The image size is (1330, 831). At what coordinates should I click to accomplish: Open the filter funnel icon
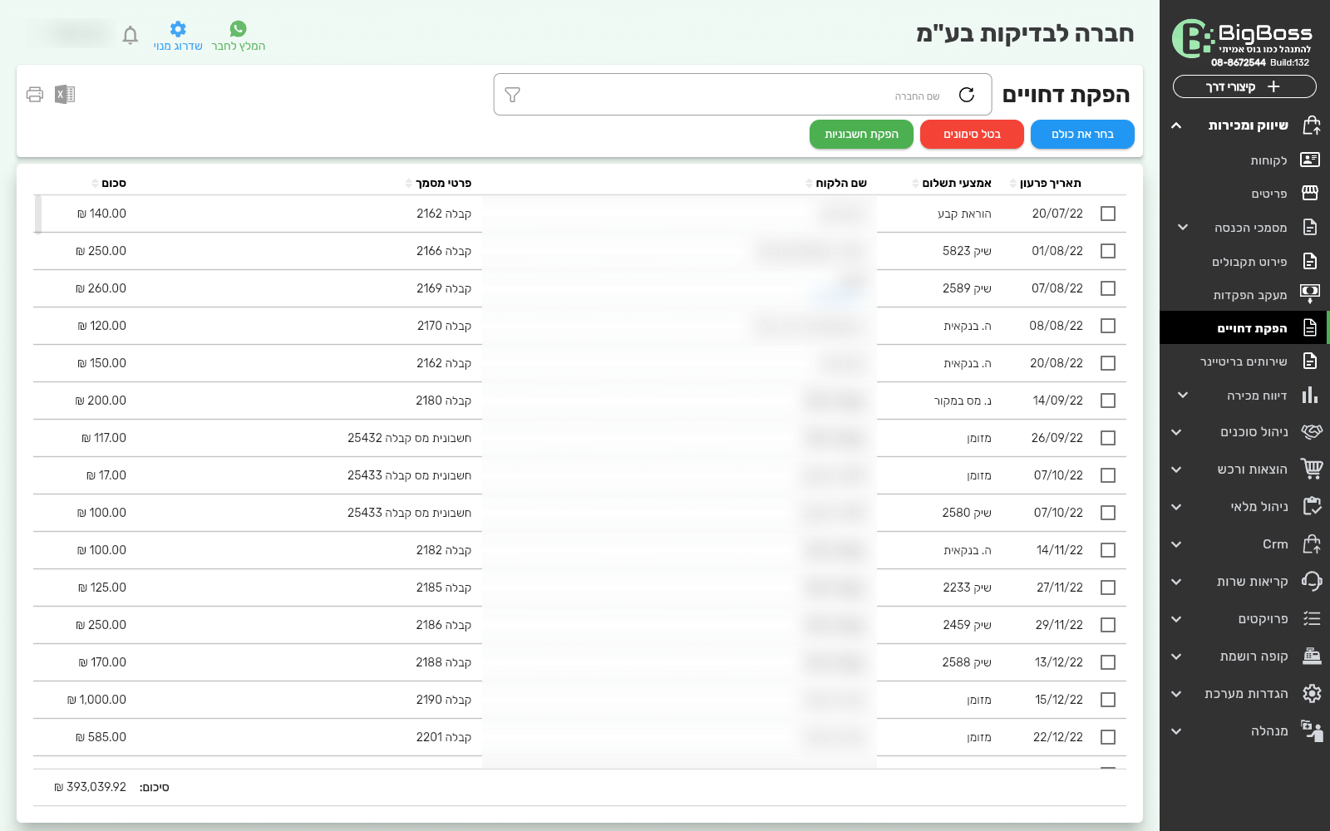tap(513, 95)
